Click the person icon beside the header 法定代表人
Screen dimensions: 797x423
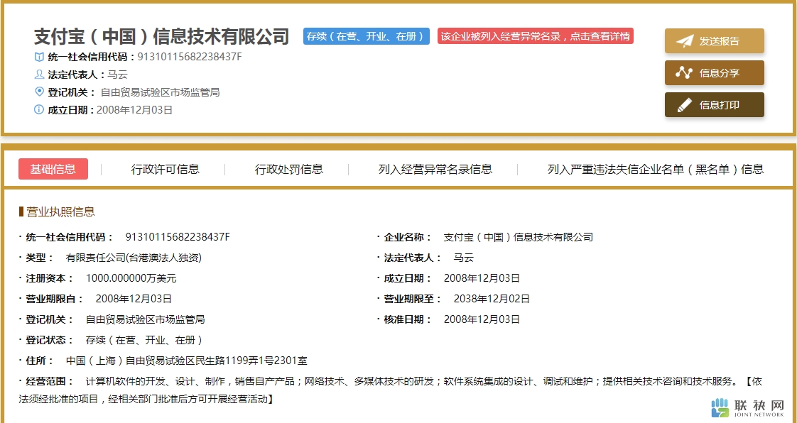39,75
